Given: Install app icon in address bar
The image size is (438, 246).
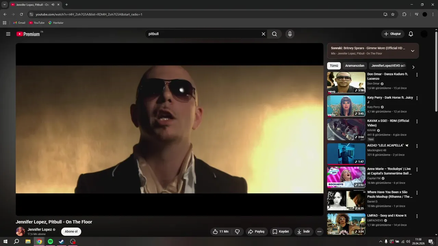Looking at the screenshot, I should pos(385,14).
